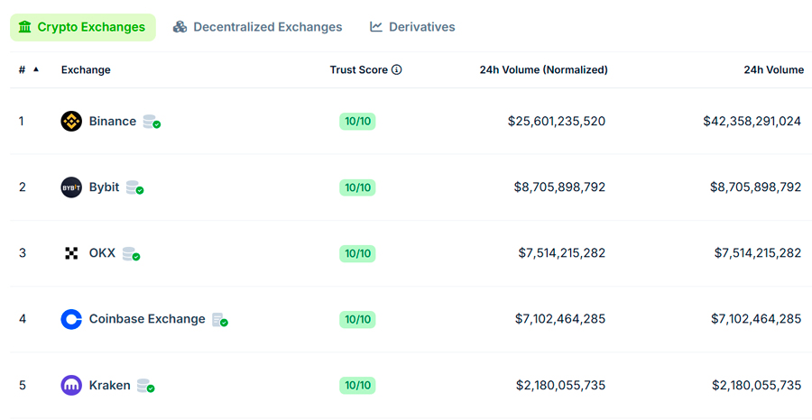This screenshot has height=420, width=812.
Task: Select Kraken normalized volume $2,180,055,735
Action: pos(561,386)
